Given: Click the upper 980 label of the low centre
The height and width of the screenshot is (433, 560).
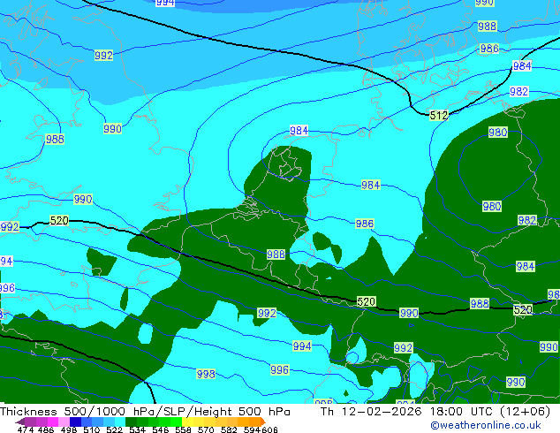Looking at the screenshot, I should click(498, 133).
